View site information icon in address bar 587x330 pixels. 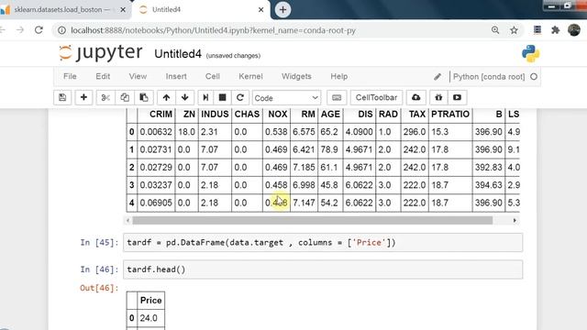(61, 30)
